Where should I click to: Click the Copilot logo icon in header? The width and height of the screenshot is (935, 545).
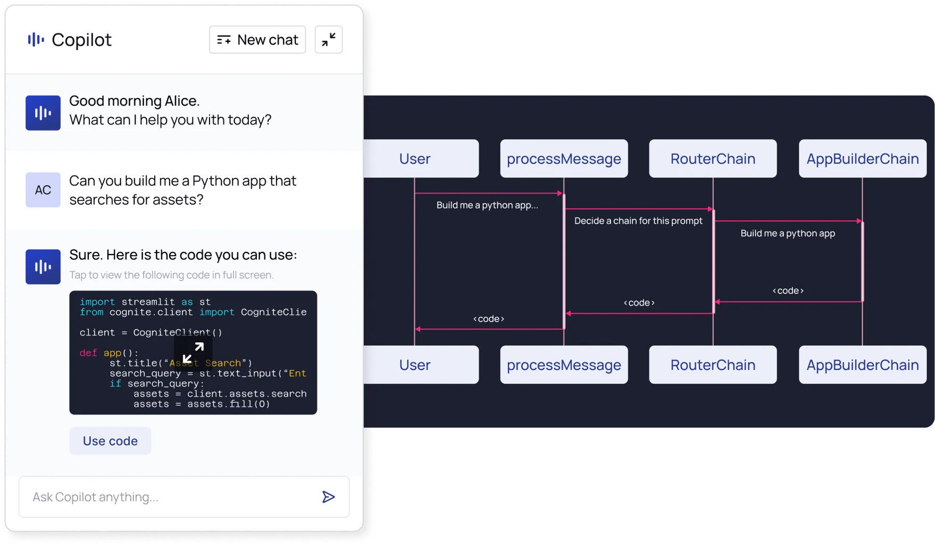point(36,39)
